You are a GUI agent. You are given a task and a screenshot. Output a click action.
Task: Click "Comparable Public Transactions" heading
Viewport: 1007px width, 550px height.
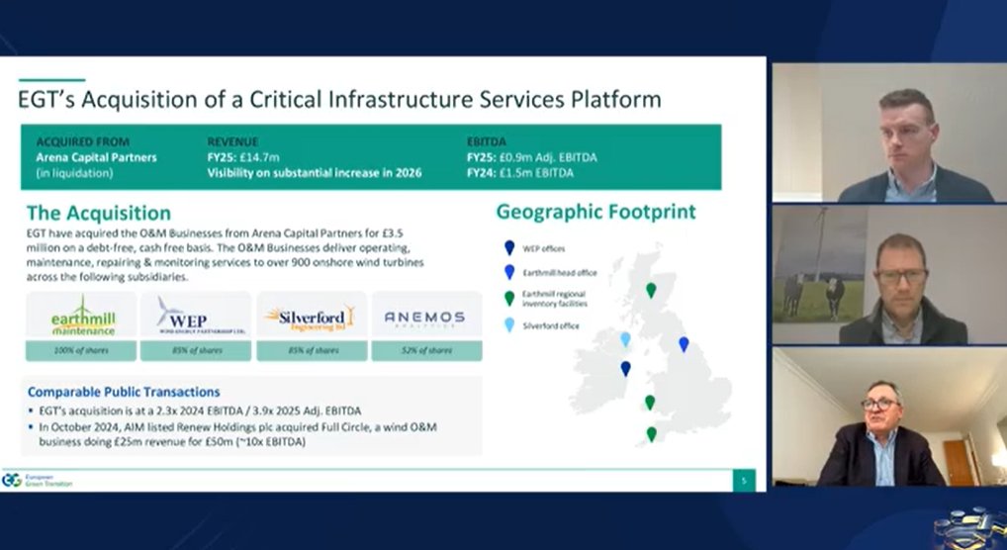click(x=124, y=392)
